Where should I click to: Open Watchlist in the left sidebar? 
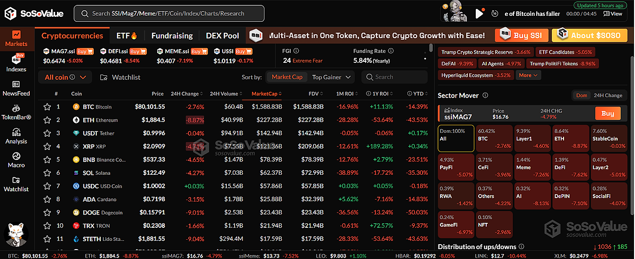pyautogui.click(x=16, y=184)
